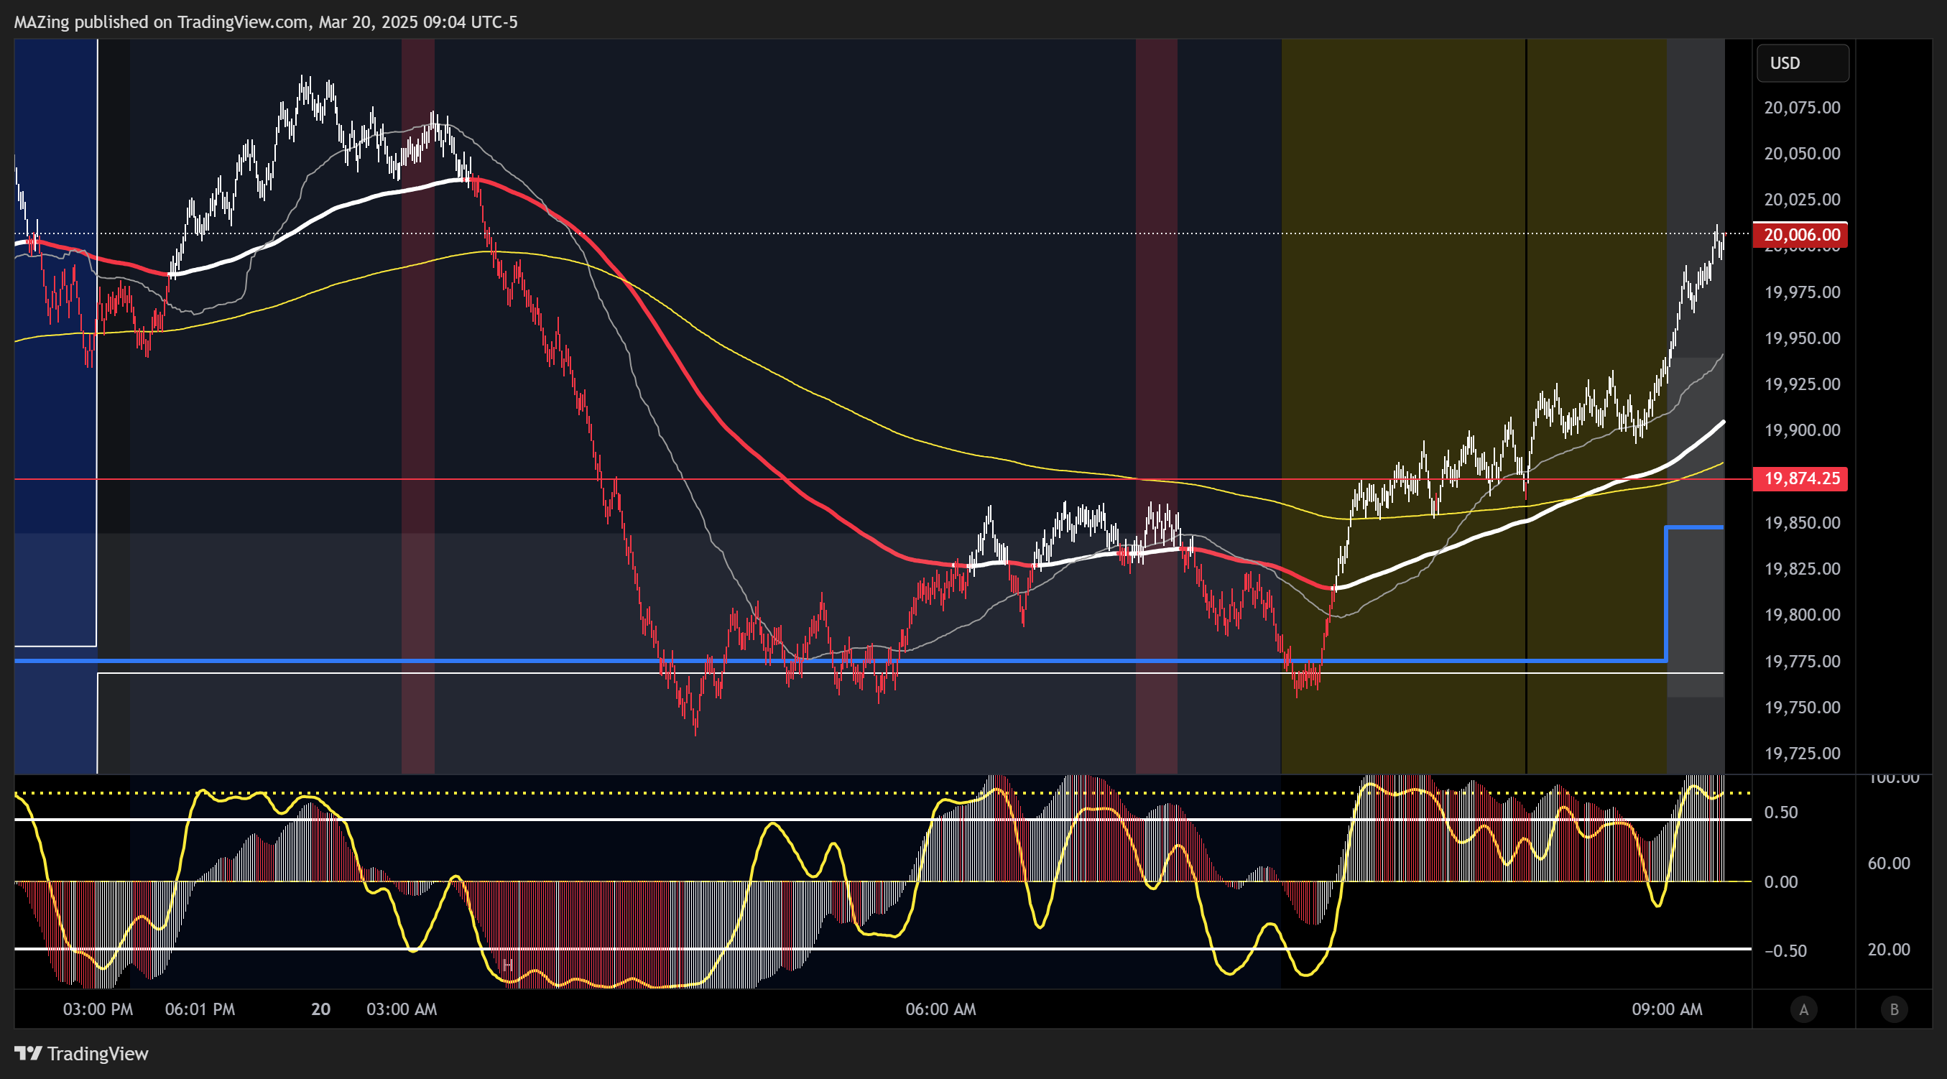The height and width of the screenshot is (1079, 1947).
Task: Click the 19,800.00 price axis value
Action: click(1802, 614)
